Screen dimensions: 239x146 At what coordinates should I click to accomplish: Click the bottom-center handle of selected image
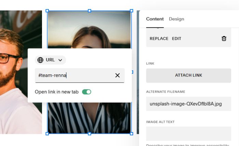coord(89,133)
